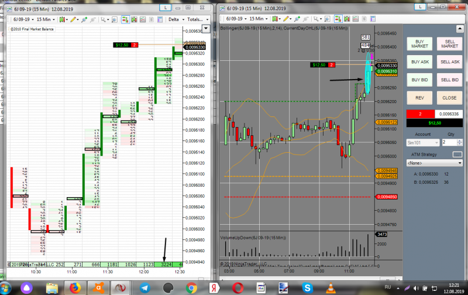The width and height of the screenshot is (468, 295).
Task: Toggle Chart Trader icon in left chart
Action: pyautogui.click(x=125, y=20)
